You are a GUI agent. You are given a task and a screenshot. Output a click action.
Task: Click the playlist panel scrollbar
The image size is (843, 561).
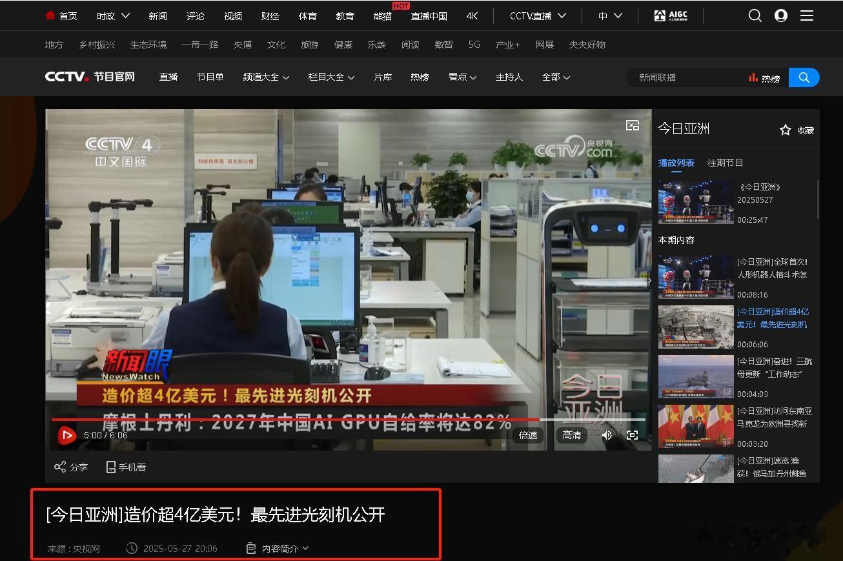click(x=818, y=200)
